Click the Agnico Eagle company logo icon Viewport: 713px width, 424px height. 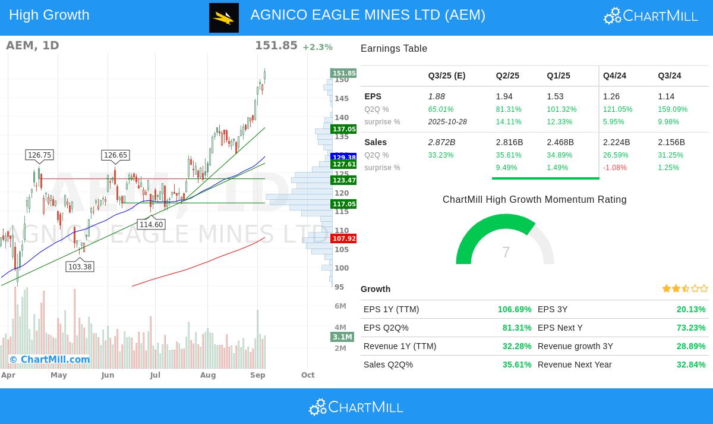pyautogui.click(x=224, y=18)
